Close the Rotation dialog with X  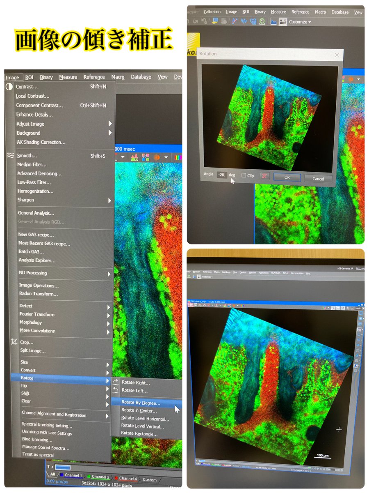click(x=337, y=55)
